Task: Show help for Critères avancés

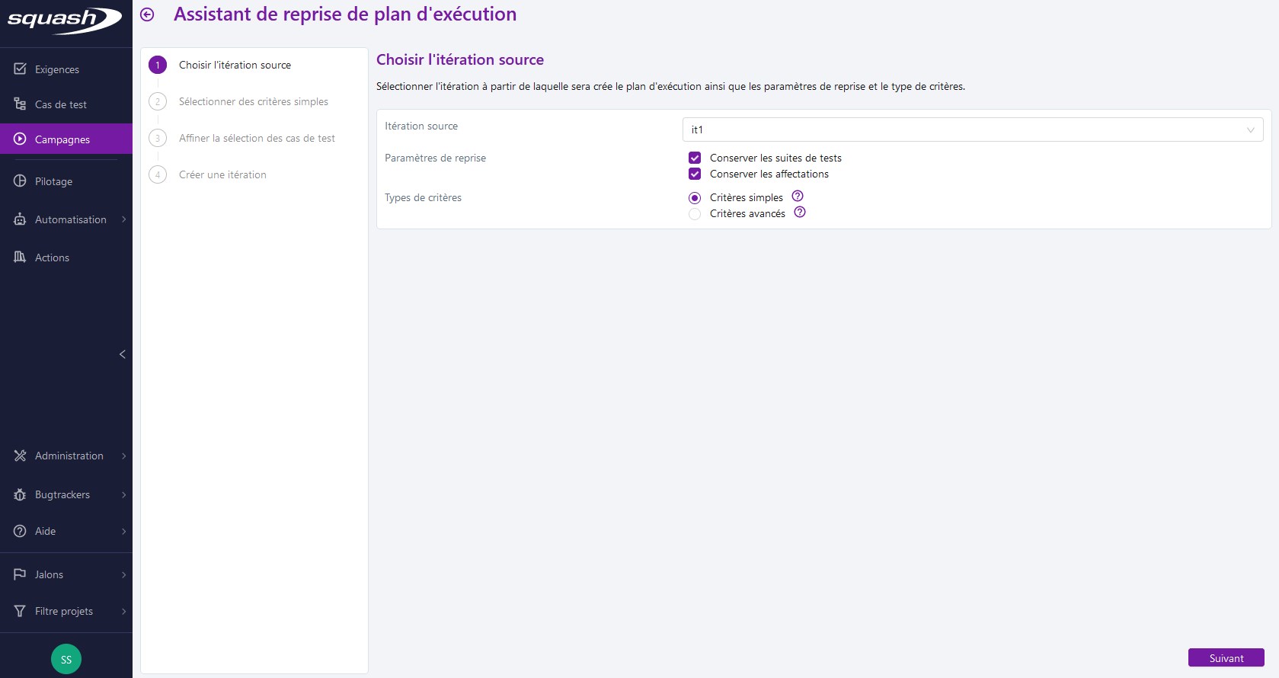Action: point(800,213)
